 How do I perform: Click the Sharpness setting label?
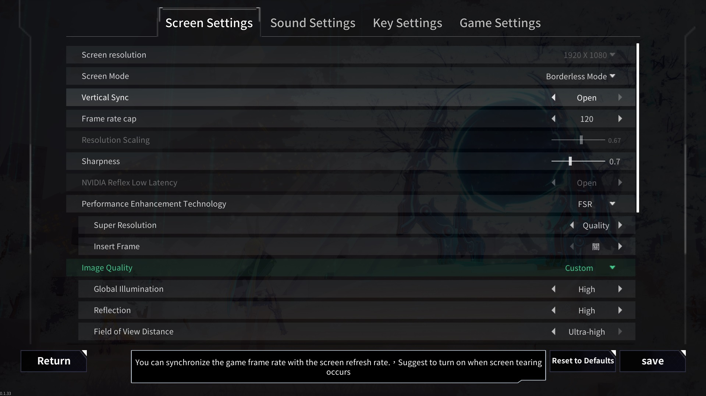click(x=100, y=161)
